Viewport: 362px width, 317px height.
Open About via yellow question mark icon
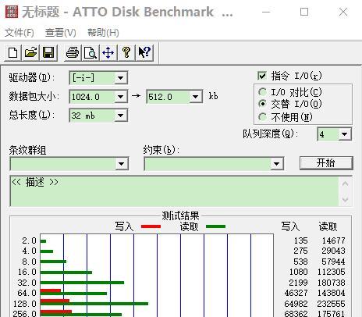pyautogui.click(x=126, y=52)
